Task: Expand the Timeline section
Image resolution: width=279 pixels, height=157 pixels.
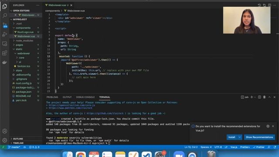Action: (18, 143)
